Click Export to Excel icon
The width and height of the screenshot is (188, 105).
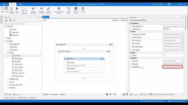click(76, 9)
